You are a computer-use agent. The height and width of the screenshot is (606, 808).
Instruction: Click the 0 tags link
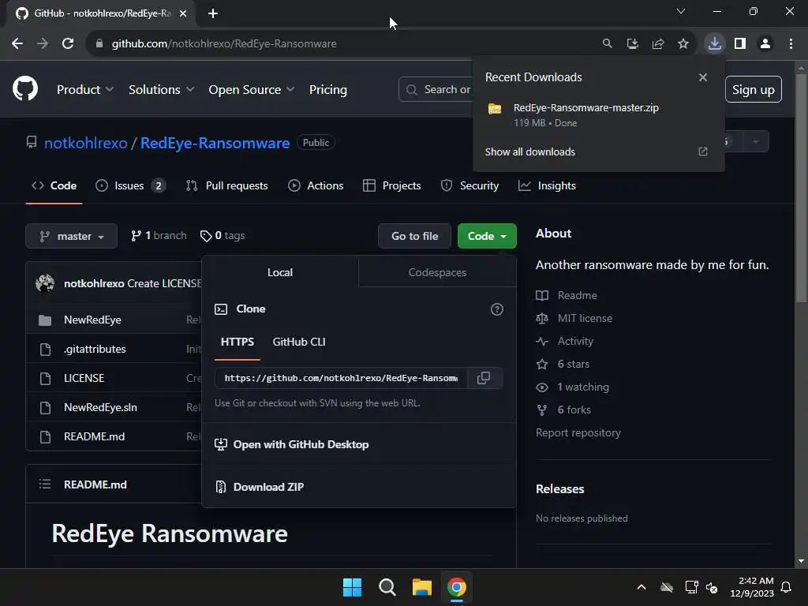click(x=223, y=235)
